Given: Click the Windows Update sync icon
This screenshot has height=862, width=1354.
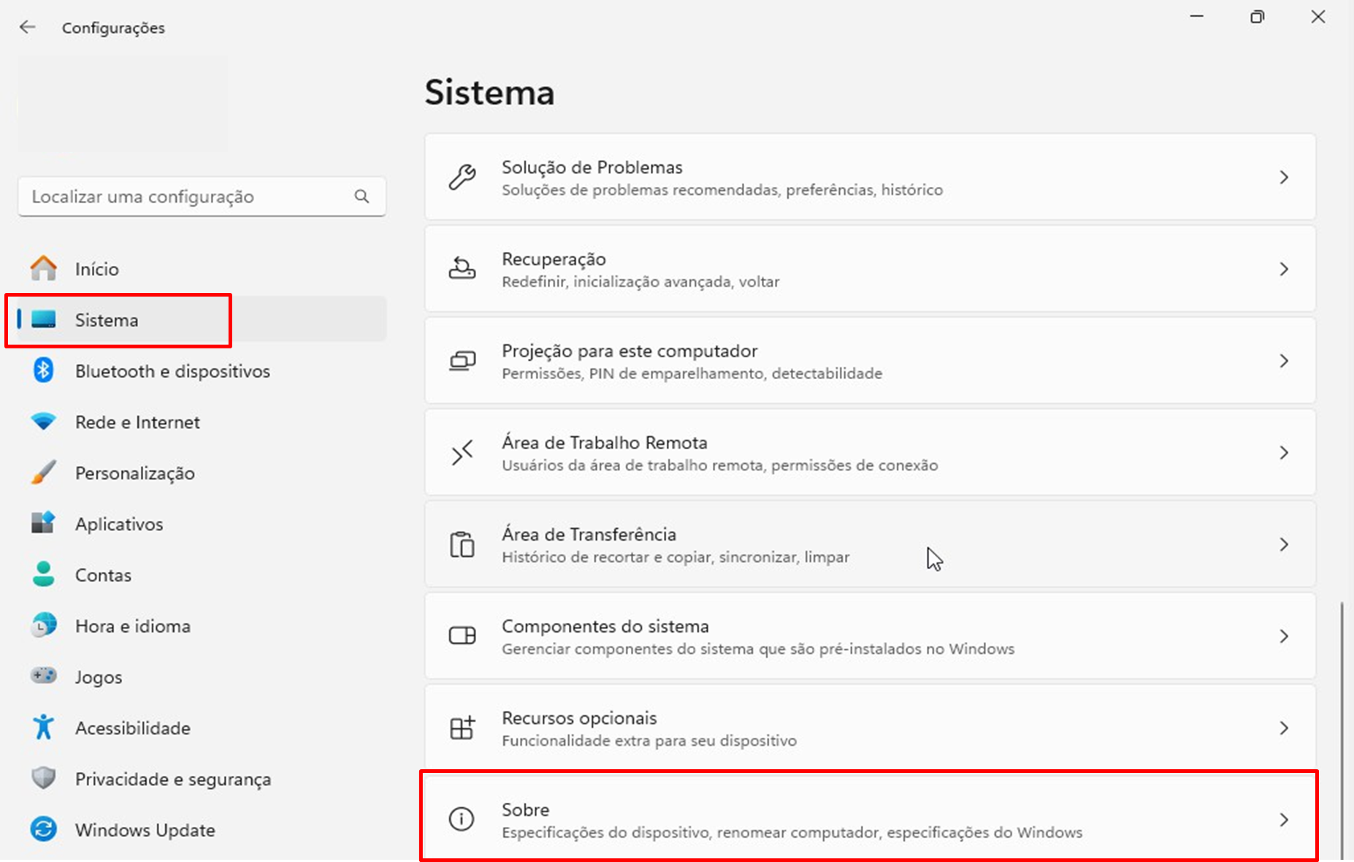Looking at the screenshot, I should [44, 829].
